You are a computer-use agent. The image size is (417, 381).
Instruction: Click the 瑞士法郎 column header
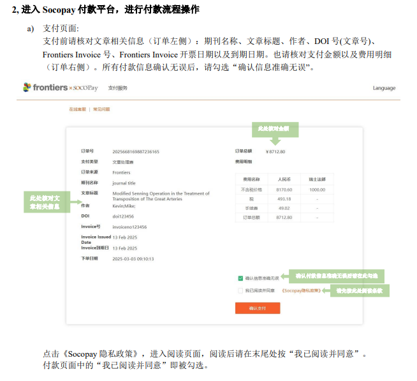(x=317, y=179)
